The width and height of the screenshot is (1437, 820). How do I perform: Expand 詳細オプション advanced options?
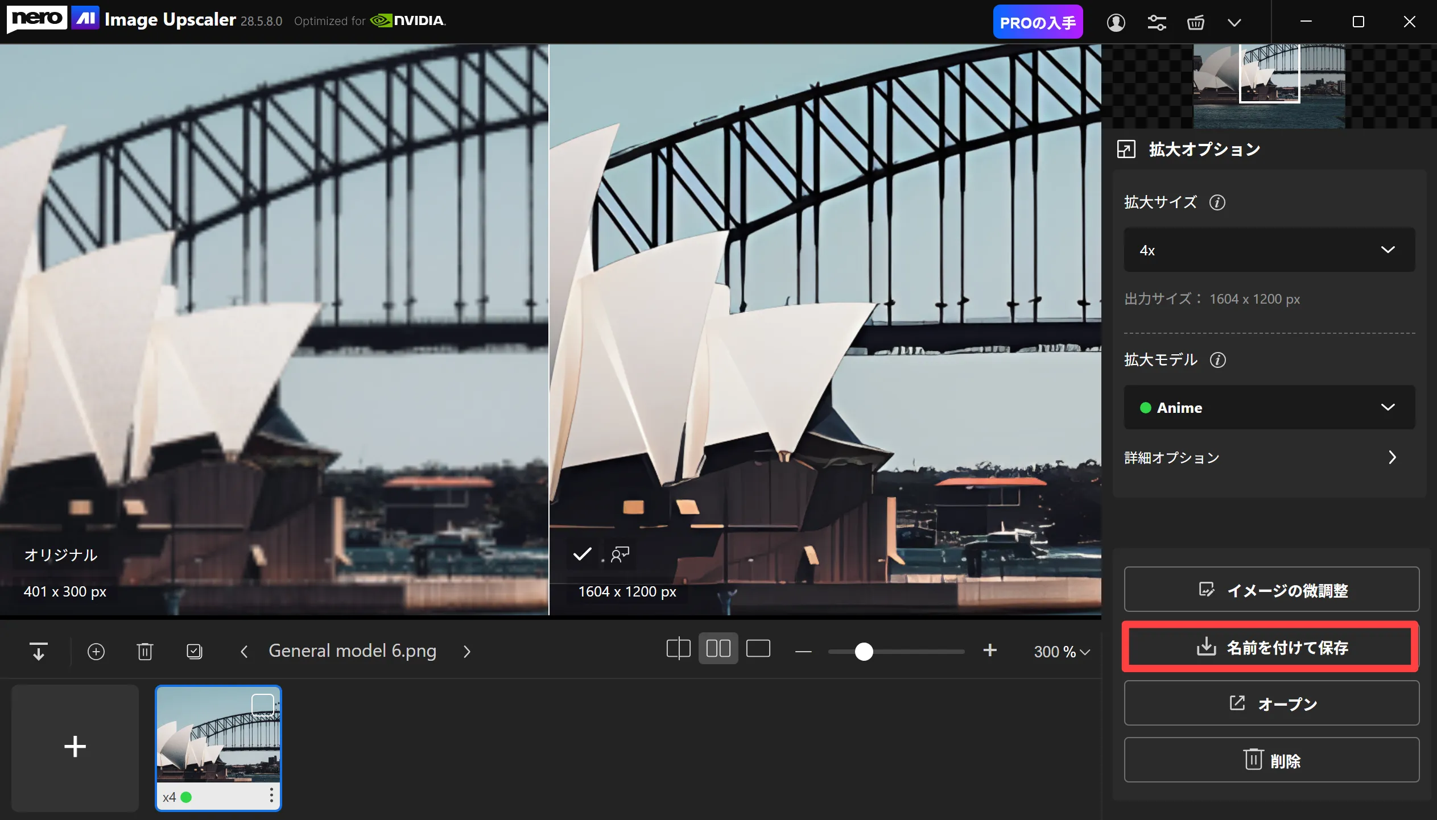point(1260,458)
